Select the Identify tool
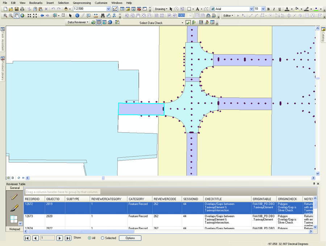 77,16
